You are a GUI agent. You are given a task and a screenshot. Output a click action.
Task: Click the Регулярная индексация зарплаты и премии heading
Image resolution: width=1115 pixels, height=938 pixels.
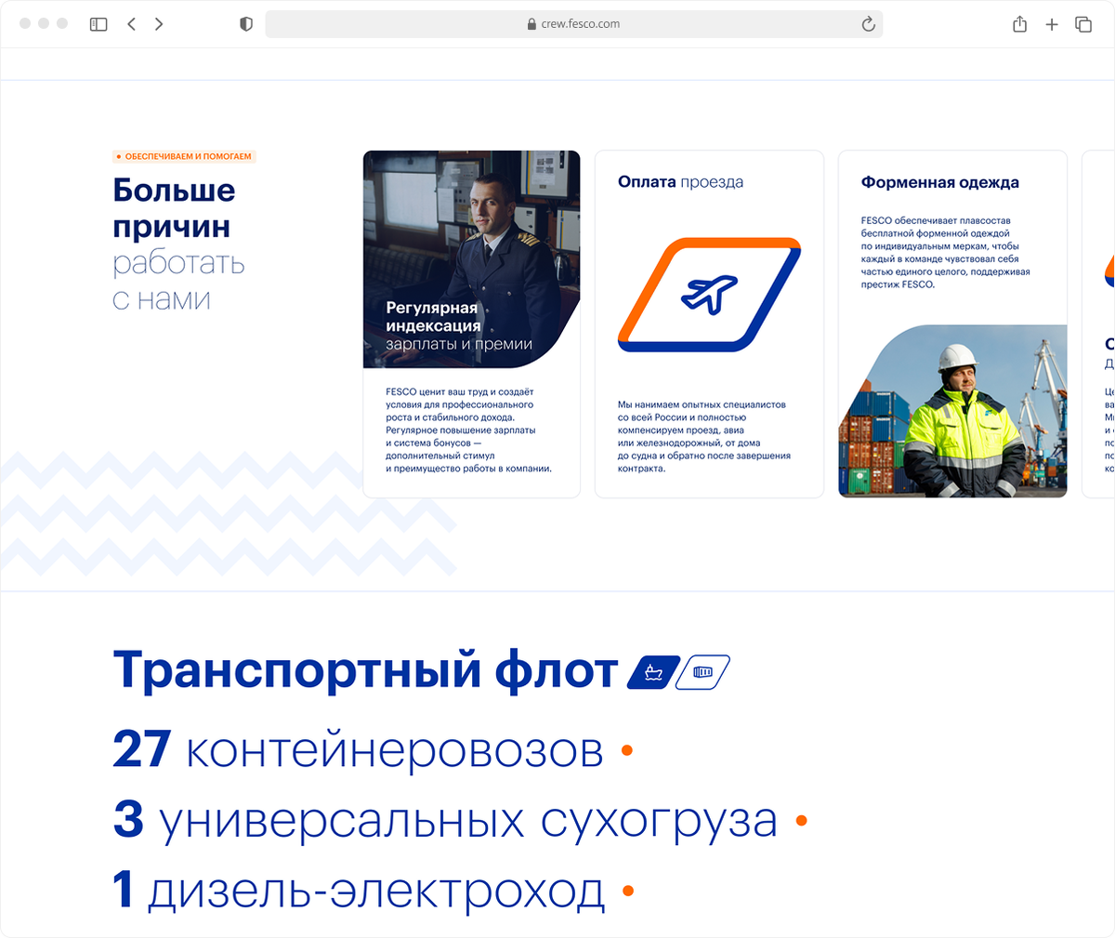pyautogui.click(x=459, y=325)
